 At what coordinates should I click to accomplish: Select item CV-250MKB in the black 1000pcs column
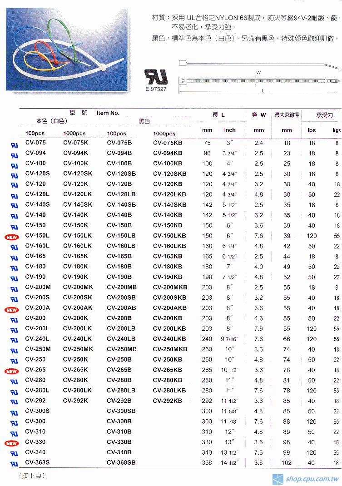pyautogui.click(x=170, y=349)
